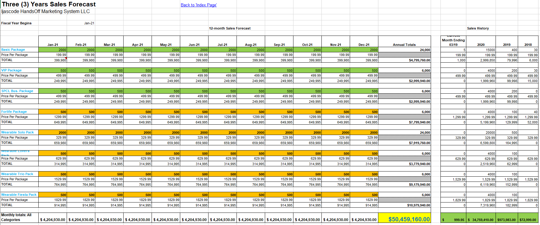Viewport: 540px width, 225px height.
Task: Select the Wearable Fiesta Pack label
Action: pyautogui.click(x=19, y=195)
